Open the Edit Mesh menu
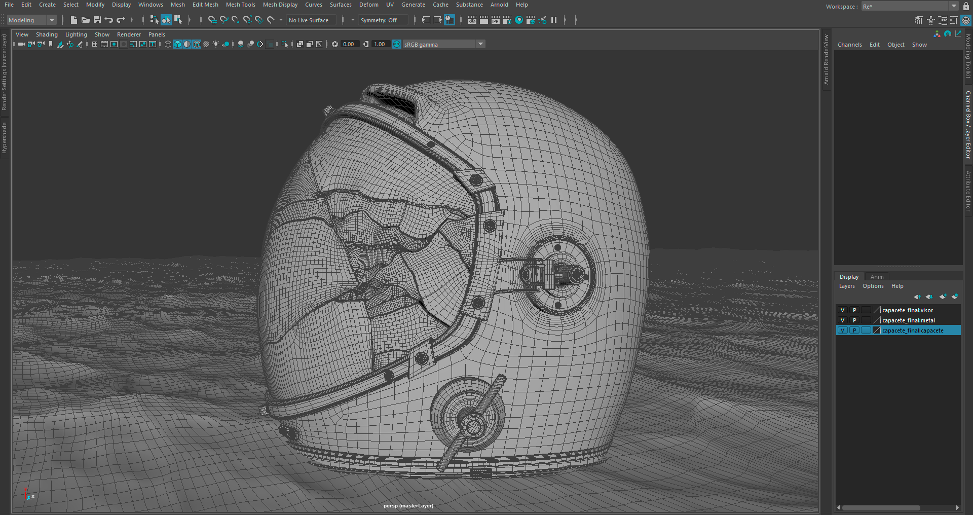This screenshot has width=973, height=515. [x=205, y=5]
